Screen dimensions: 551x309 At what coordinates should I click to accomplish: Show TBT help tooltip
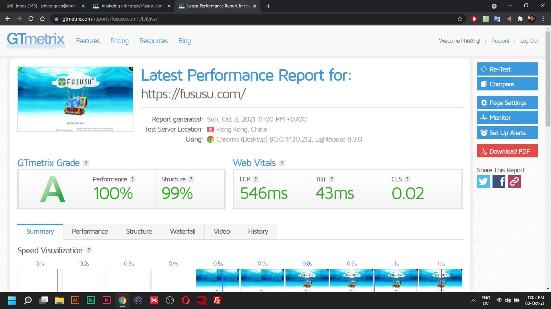(x=332, y=179)
